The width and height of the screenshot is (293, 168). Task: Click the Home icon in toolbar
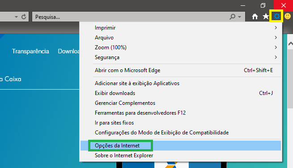(x=255, y=17)
